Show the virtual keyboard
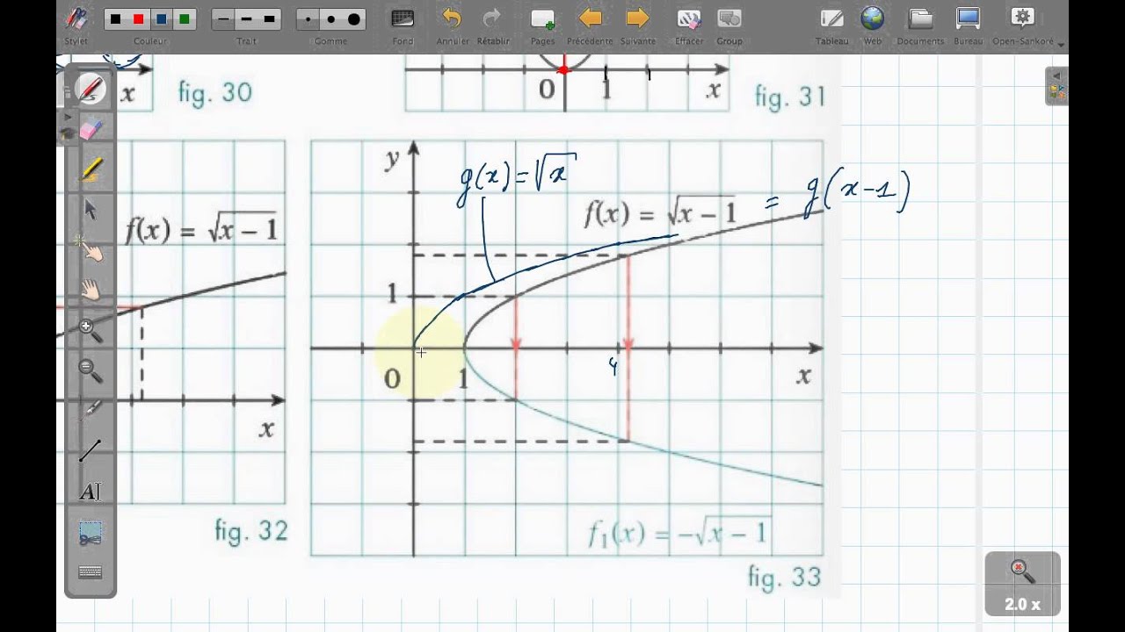 tap(91, 572)
